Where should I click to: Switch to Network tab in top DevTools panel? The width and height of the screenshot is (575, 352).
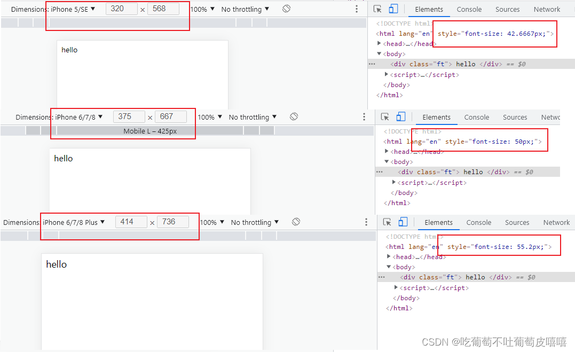click(547, 10)
